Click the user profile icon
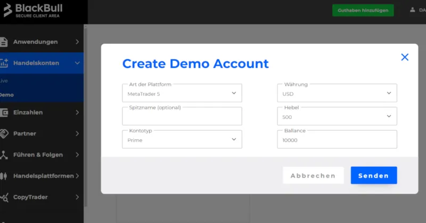The image size is (426, 223). tap(412, 10)
